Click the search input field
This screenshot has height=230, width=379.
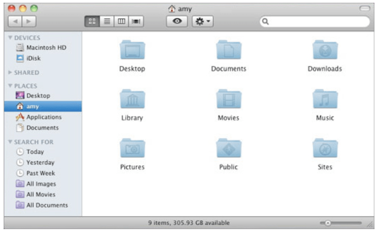[316, 21]
